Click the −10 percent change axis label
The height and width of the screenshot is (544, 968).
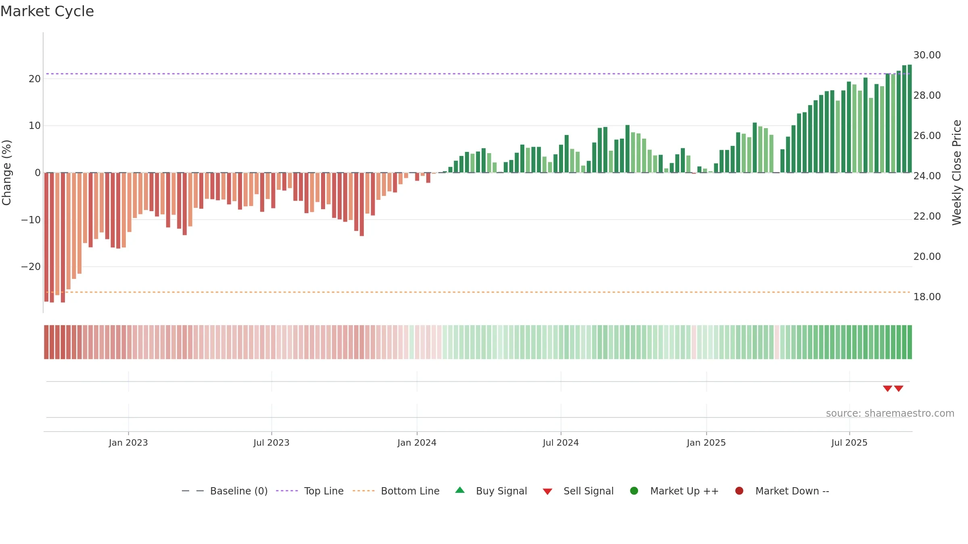31,220
